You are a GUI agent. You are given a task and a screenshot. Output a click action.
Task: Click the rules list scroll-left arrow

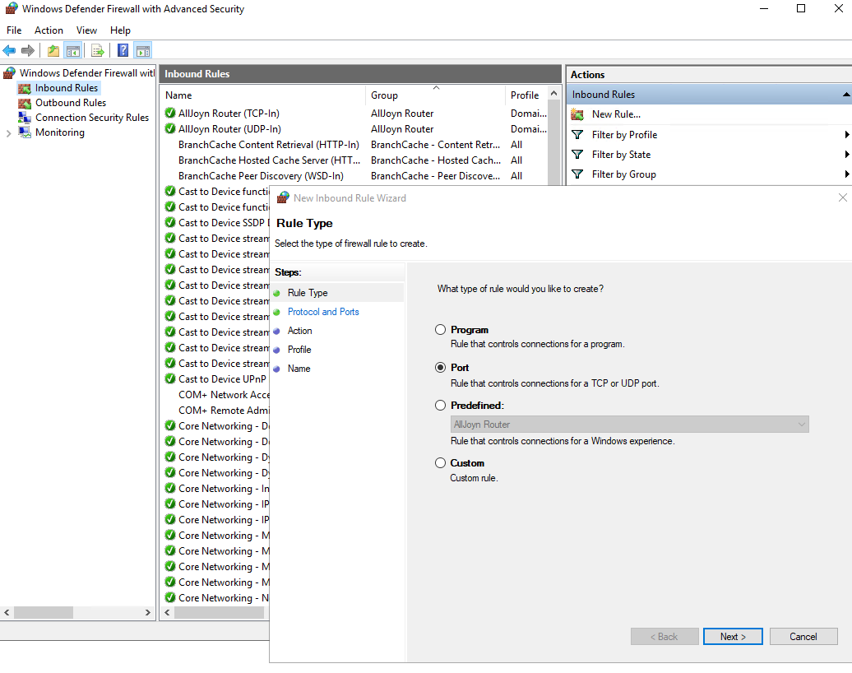[x=168, y=613]
